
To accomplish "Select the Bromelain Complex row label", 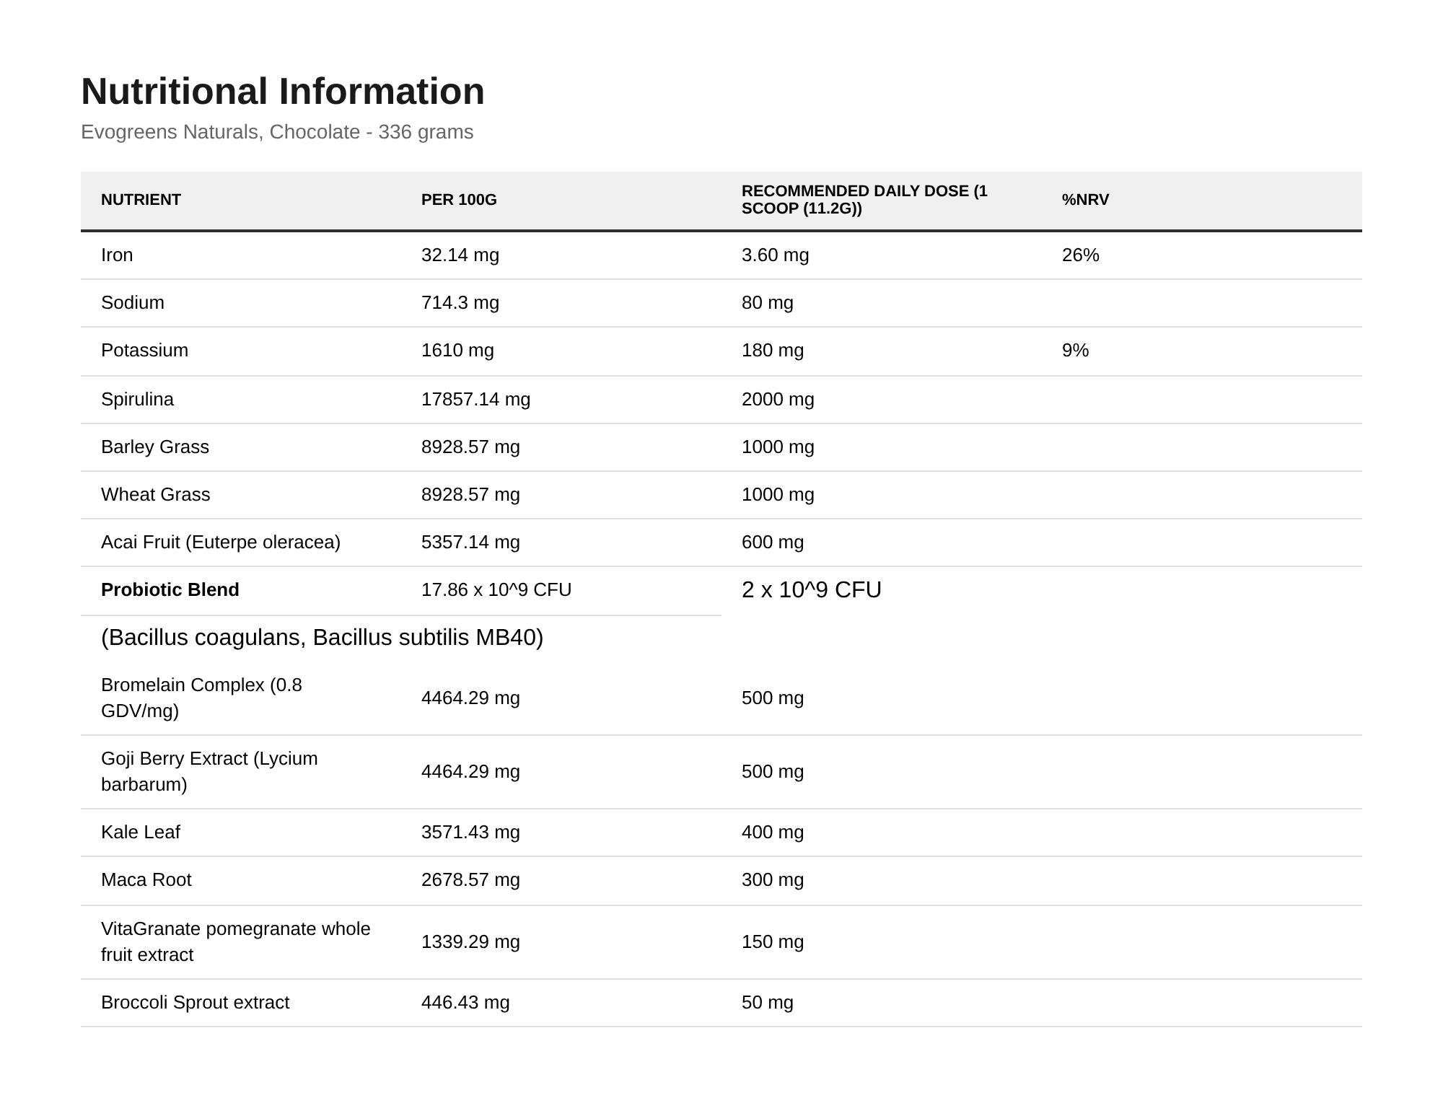I will 202,698.
